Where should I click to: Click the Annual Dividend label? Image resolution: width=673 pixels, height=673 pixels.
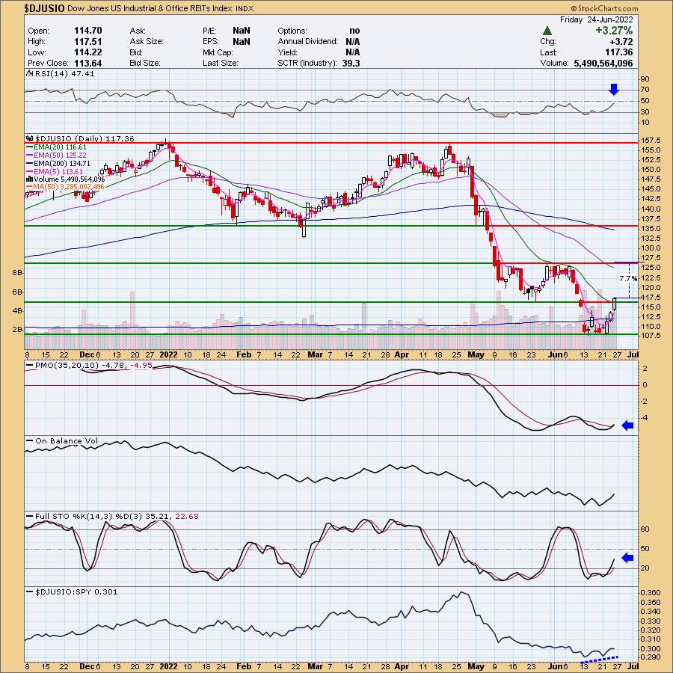pyautogui.click(x=308, y=42)
